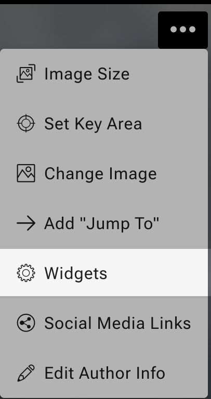
Task: Open the highlighted Widgets menu item
Action: coord(104,272)
